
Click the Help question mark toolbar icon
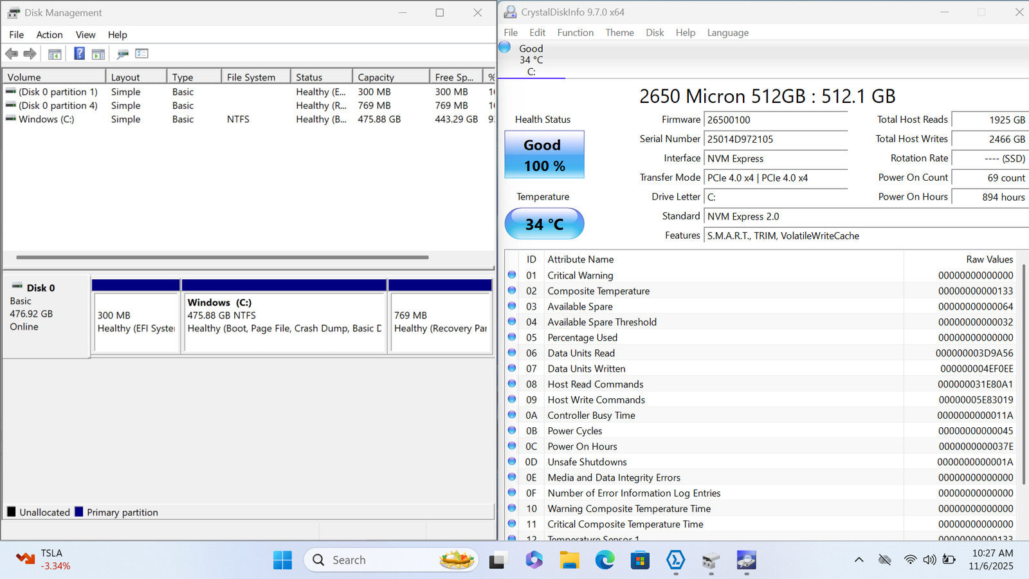(79, 54)
